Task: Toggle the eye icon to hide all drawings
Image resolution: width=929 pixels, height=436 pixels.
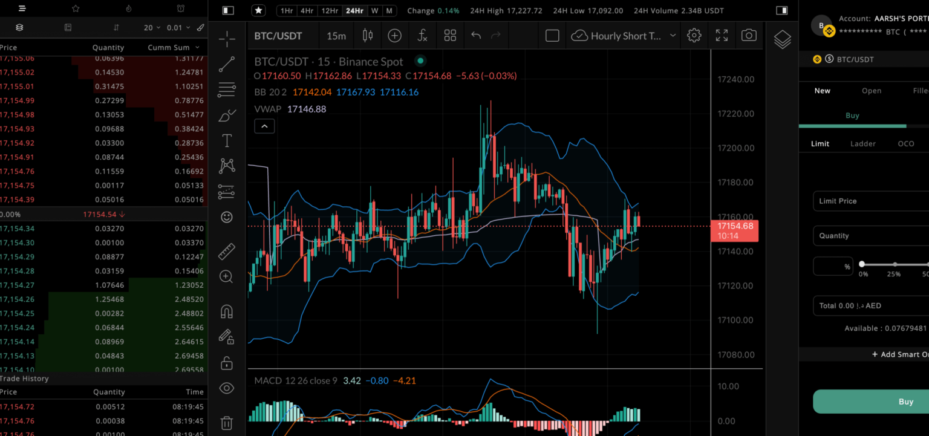Action: (226, 388)
